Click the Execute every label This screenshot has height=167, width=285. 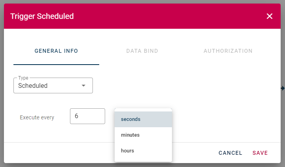pos(37,117)
